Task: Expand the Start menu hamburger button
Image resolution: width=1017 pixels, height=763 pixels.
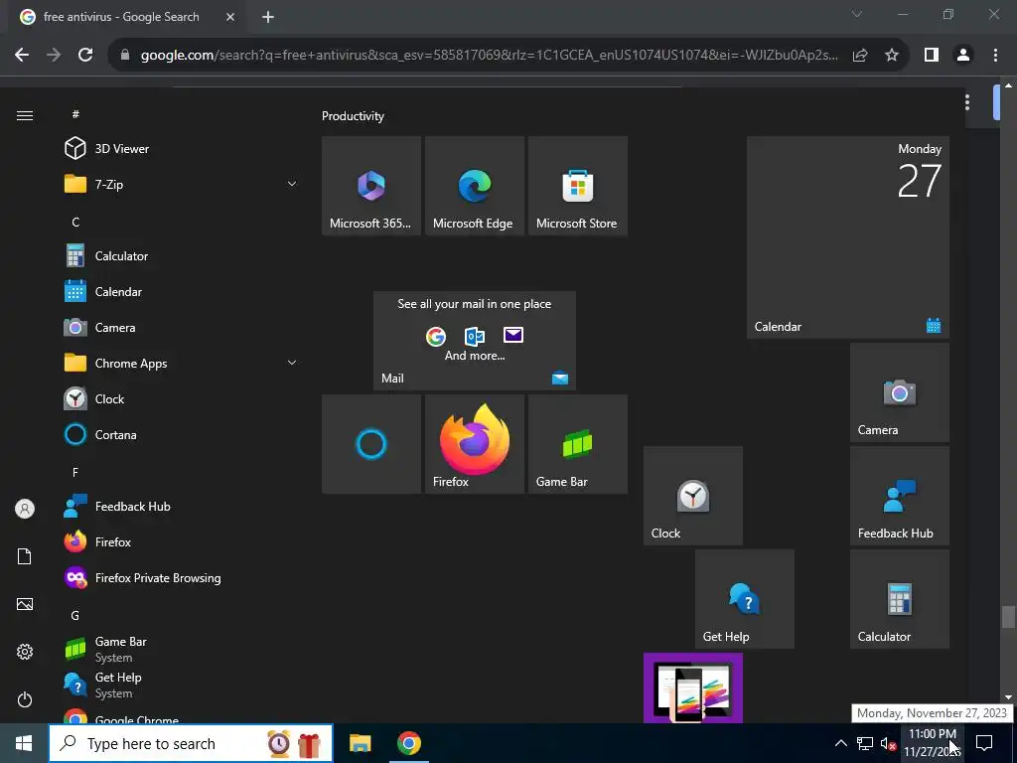Action: (25, 115)
